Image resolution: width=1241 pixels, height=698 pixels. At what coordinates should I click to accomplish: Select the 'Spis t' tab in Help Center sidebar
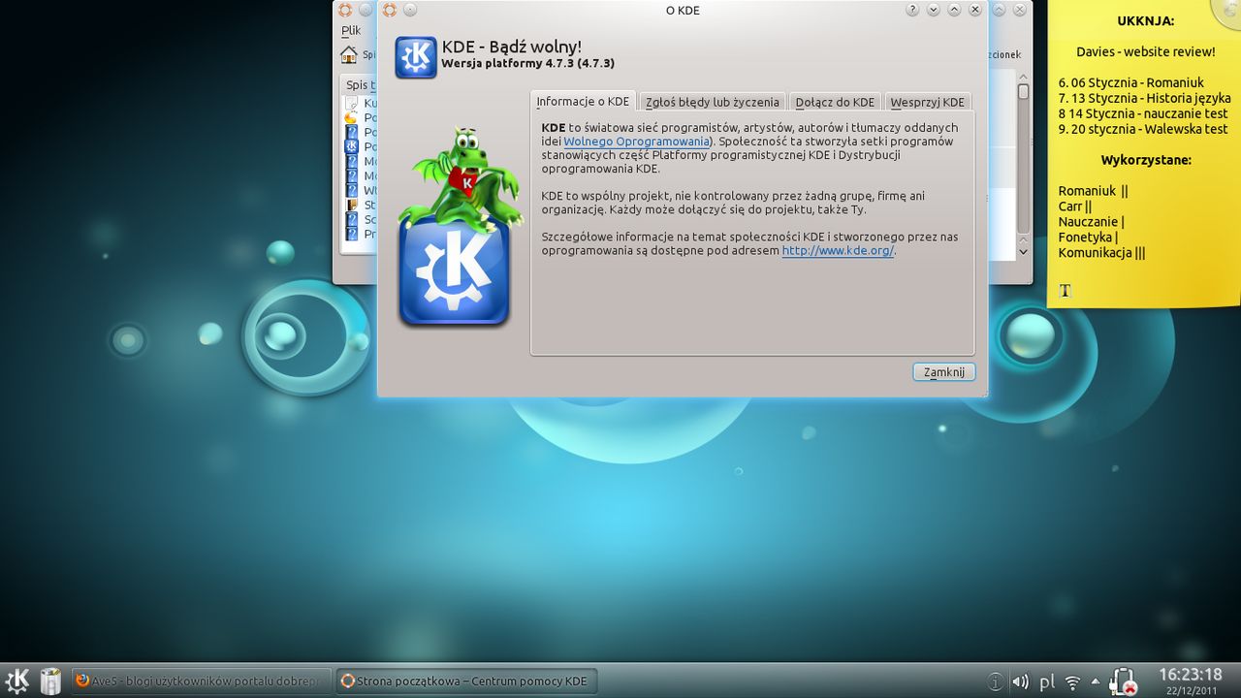pos(360,85)
